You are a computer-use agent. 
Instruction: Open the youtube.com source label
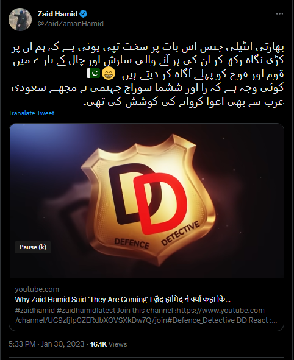click(37, 289)
